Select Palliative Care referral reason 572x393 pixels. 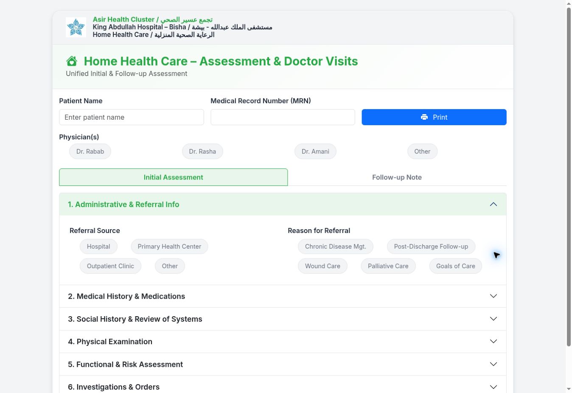click(388, 266)
